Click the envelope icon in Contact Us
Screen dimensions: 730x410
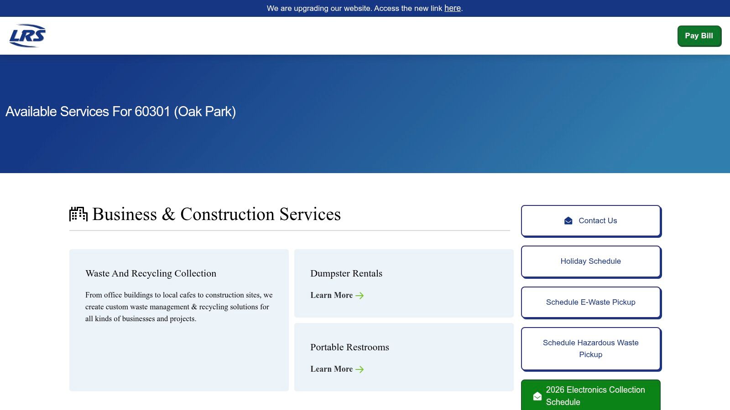pos(568,221)
